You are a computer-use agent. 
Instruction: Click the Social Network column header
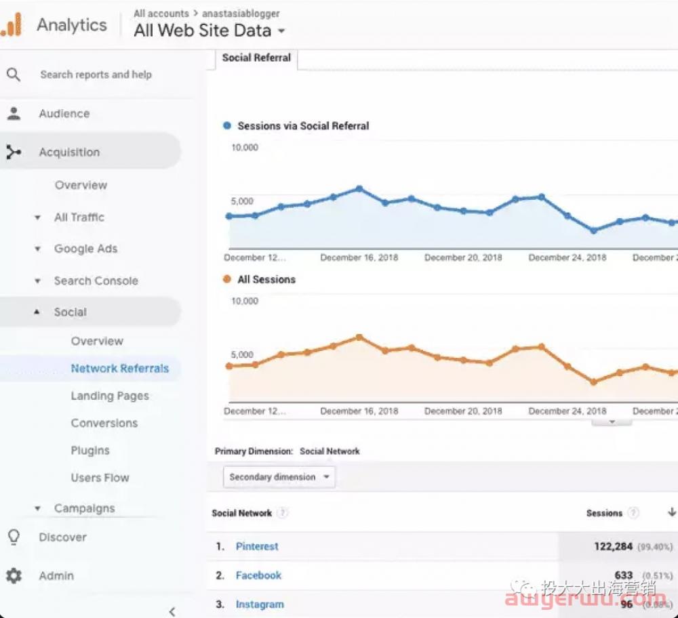[x=242, y=513]
